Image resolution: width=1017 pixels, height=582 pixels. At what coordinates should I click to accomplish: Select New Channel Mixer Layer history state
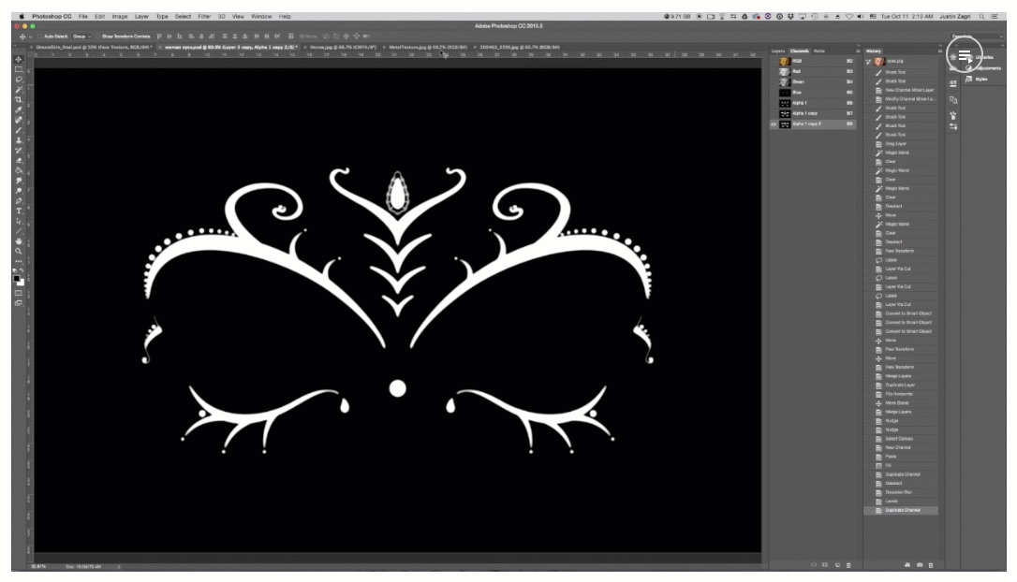(900, 90)
